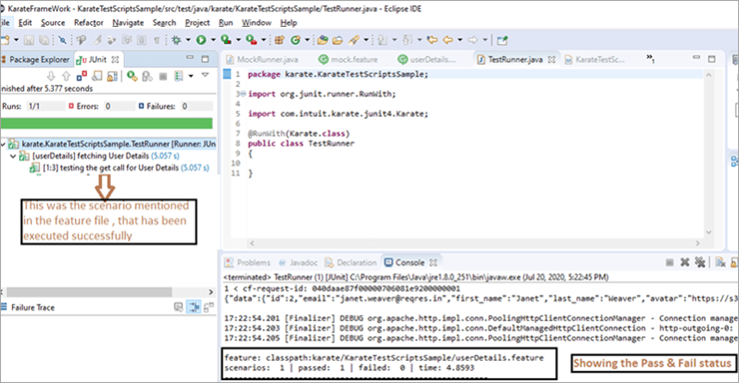Open the File menu

tap(5, 23)
